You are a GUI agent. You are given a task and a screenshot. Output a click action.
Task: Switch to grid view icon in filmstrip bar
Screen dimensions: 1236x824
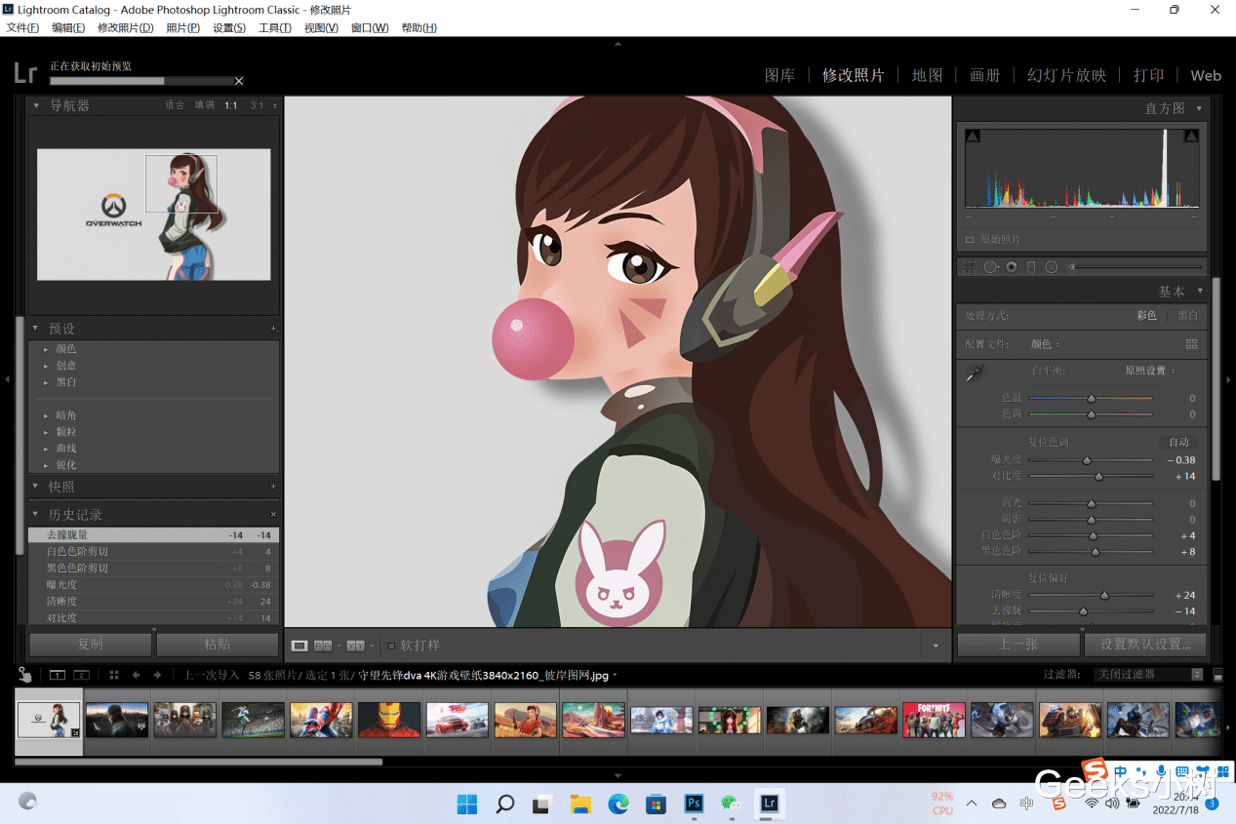[114, 675]
